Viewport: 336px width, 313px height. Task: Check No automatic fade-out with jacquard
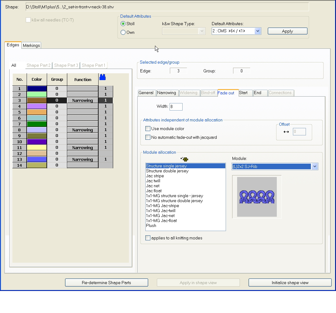coord(148,137)
